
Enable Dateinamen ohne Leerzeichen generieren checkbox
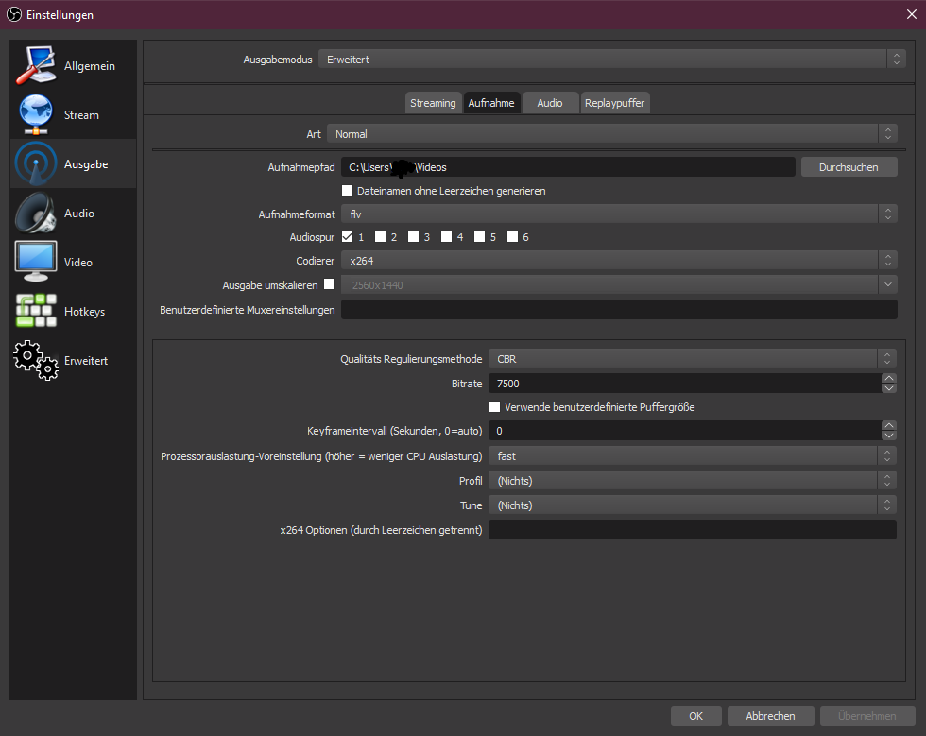point(348,191)
